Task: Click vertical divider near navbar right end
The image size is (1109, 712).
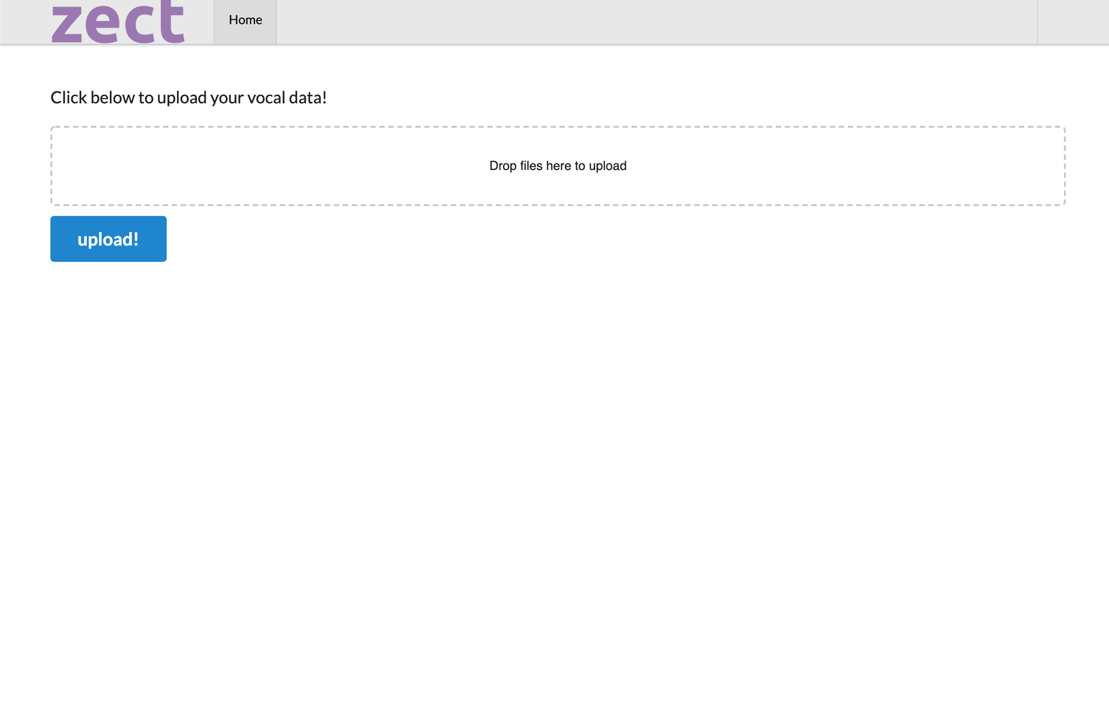Action: [x=1037, y=22]
